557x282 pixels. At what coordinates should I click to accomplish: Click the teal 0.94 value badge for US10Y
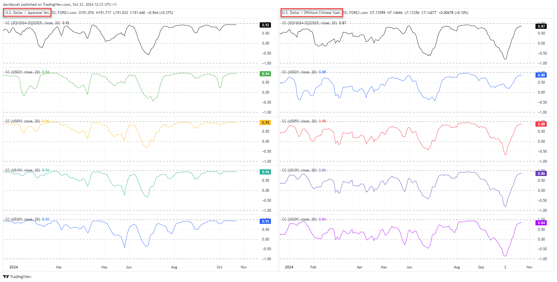tap(265, 172)
